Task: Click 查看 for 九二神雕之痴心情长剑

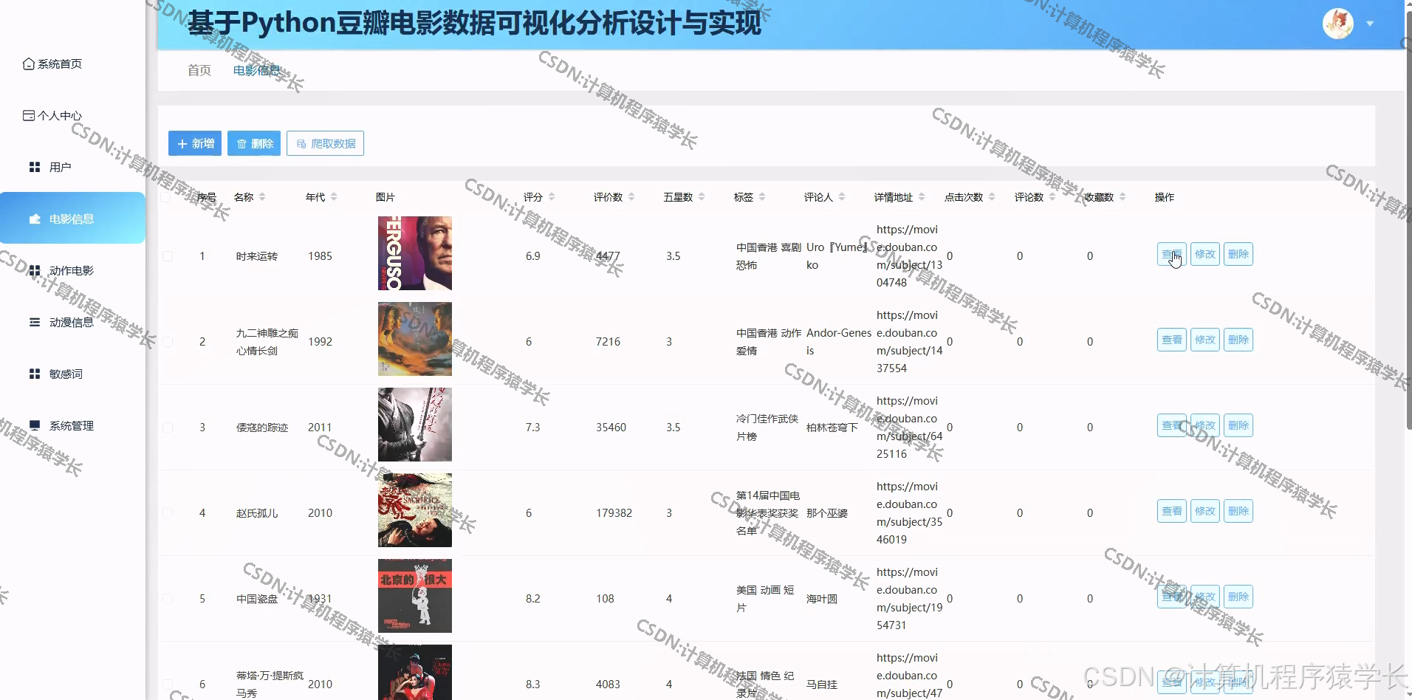Action: 1172,340
